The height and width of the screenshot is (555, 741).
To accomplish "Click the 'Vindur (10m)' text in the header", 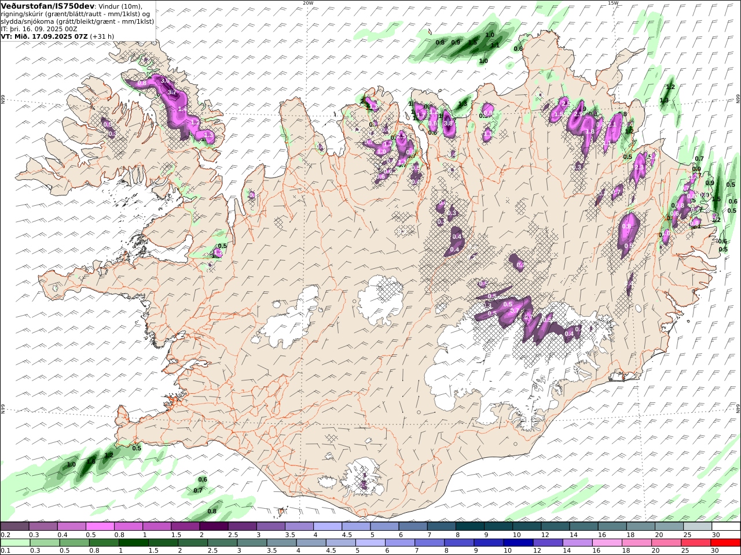I will [x=120, y=6].
